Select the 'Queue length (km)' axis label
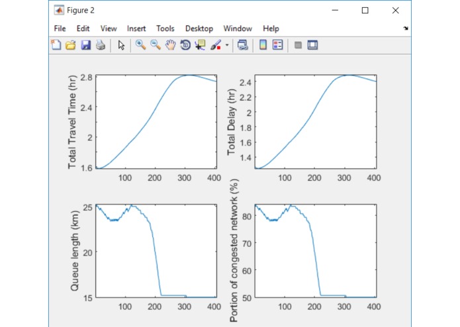 coord(75,251)
